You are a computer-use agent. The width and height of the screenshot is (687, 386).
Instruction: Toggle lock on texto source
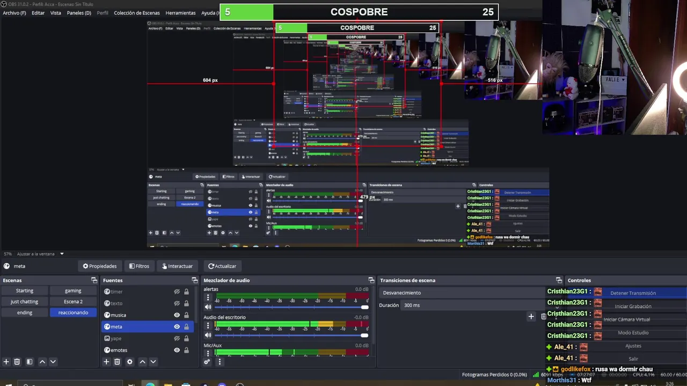coord(186,303)
